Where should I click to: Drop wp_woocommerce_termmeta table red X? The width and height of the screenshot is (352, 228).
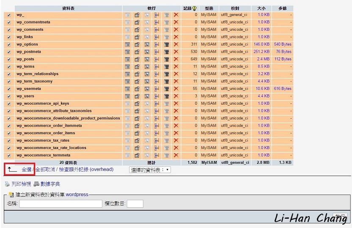pyautogui.click(x=176, y=155)
